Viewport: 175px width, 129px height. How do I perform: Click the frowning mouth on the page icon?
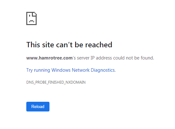[x=32, y=21]
